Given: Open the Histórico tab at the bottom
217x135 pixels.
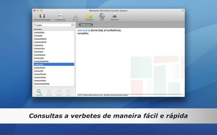Looking at the screenshot, I should pyautogui.click(x=59, y=92).
